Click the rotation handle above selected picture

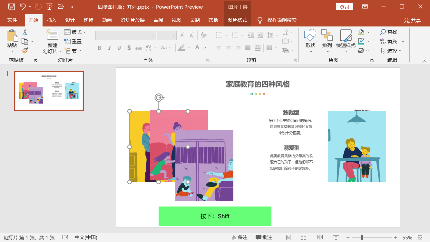pos(159,98)
